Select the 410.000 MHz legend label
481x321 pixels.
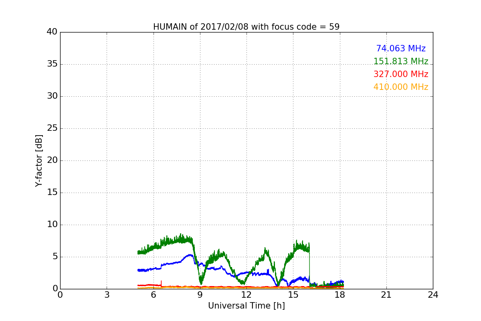[x=401, y=87]
